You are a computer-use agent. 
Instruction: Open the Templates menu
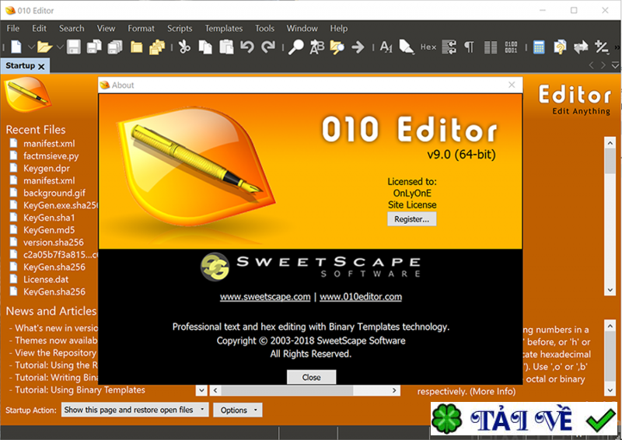tap(223, 28)
